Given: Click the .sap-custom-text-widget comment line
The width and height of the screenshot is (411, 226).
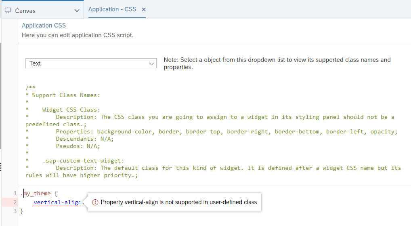Looking at the screenshot, I should pyautogui.click(x=83, y=161).
